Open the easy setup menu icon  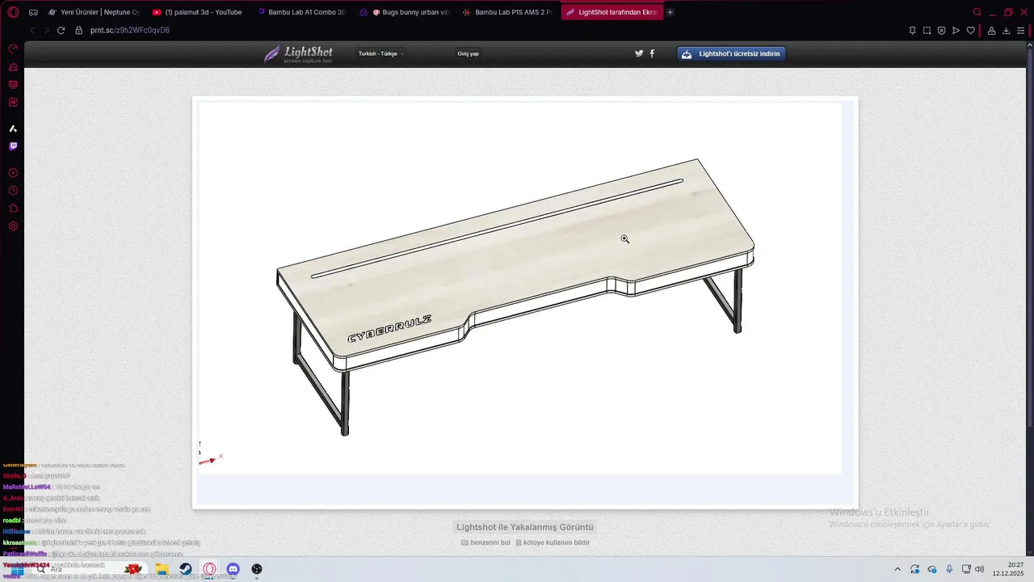coord(1020,31)
